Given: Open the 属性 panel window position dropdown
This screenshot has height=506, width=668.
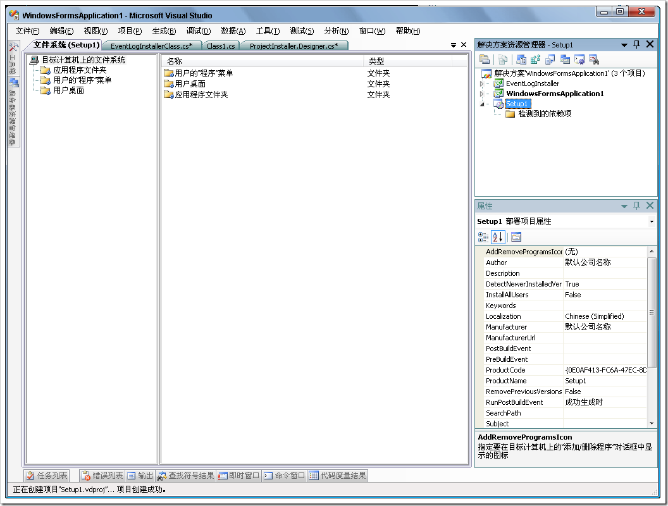Looking at the screenshot, I should tap(624, 206).
